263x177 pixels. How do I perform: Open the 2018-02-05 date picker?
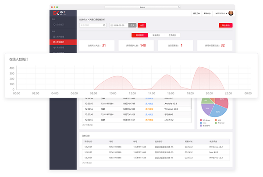tap(121, 25)
